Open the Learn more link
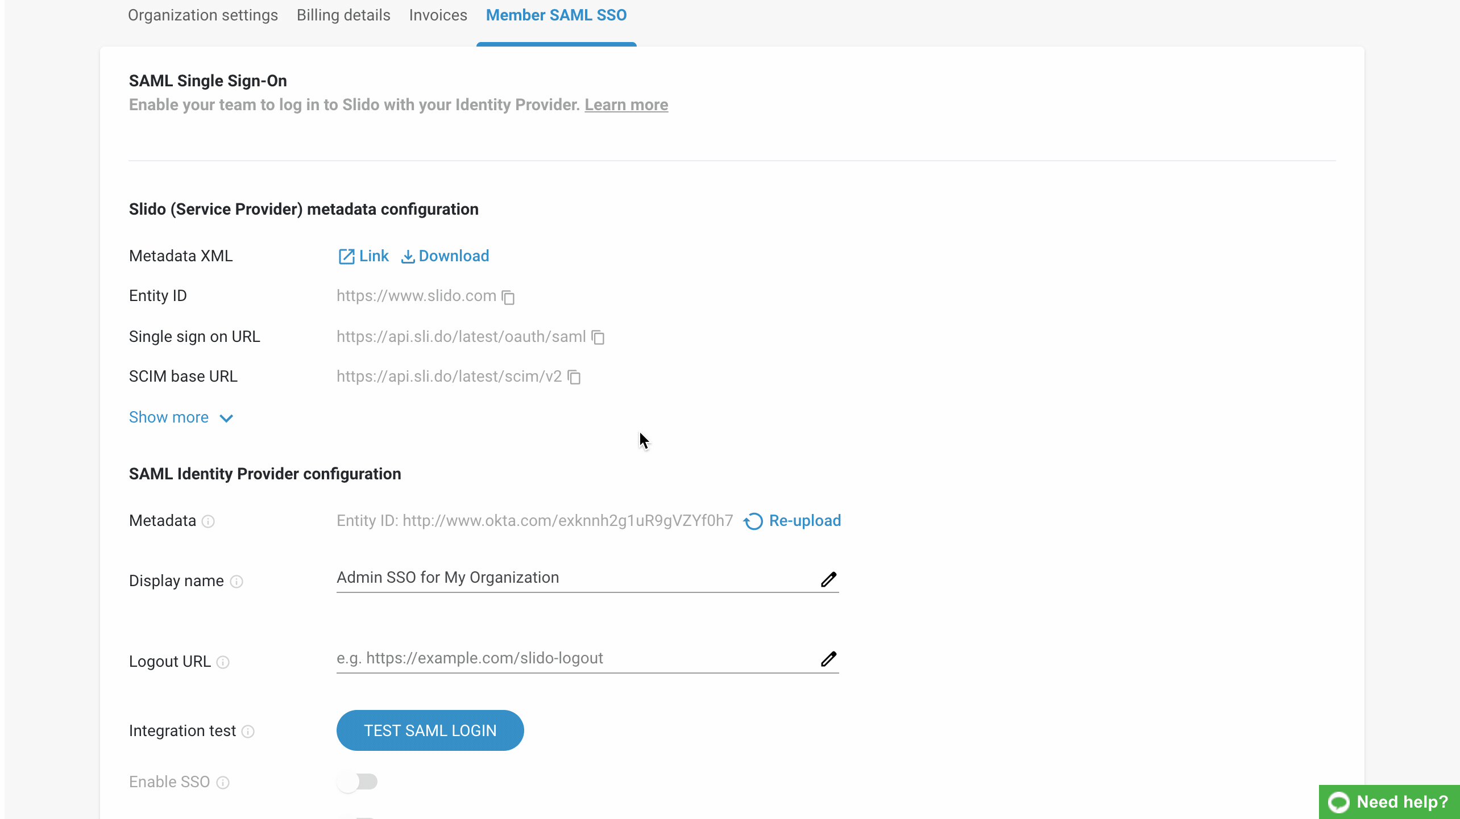 point(626,105)
